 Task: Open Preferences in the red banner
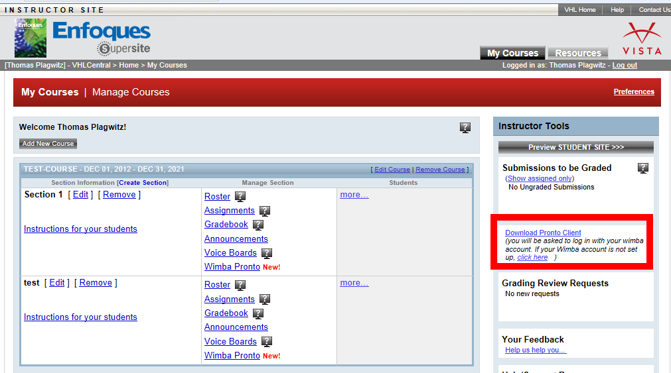[x=633, y=91]
